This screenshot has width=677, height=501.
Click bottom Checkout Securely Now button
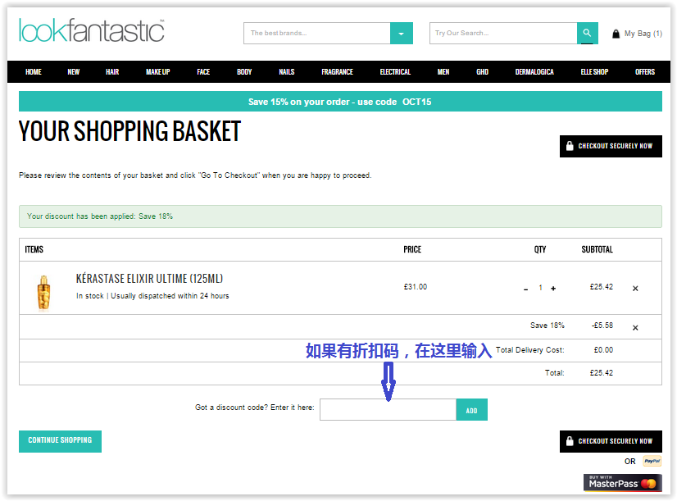[x=611, y=441]
